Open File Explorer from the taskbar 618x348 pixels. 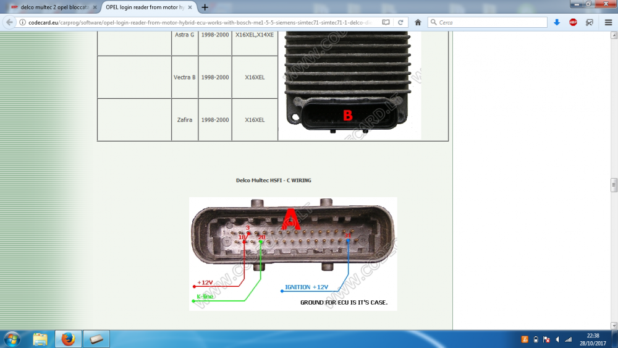[40, 339]
